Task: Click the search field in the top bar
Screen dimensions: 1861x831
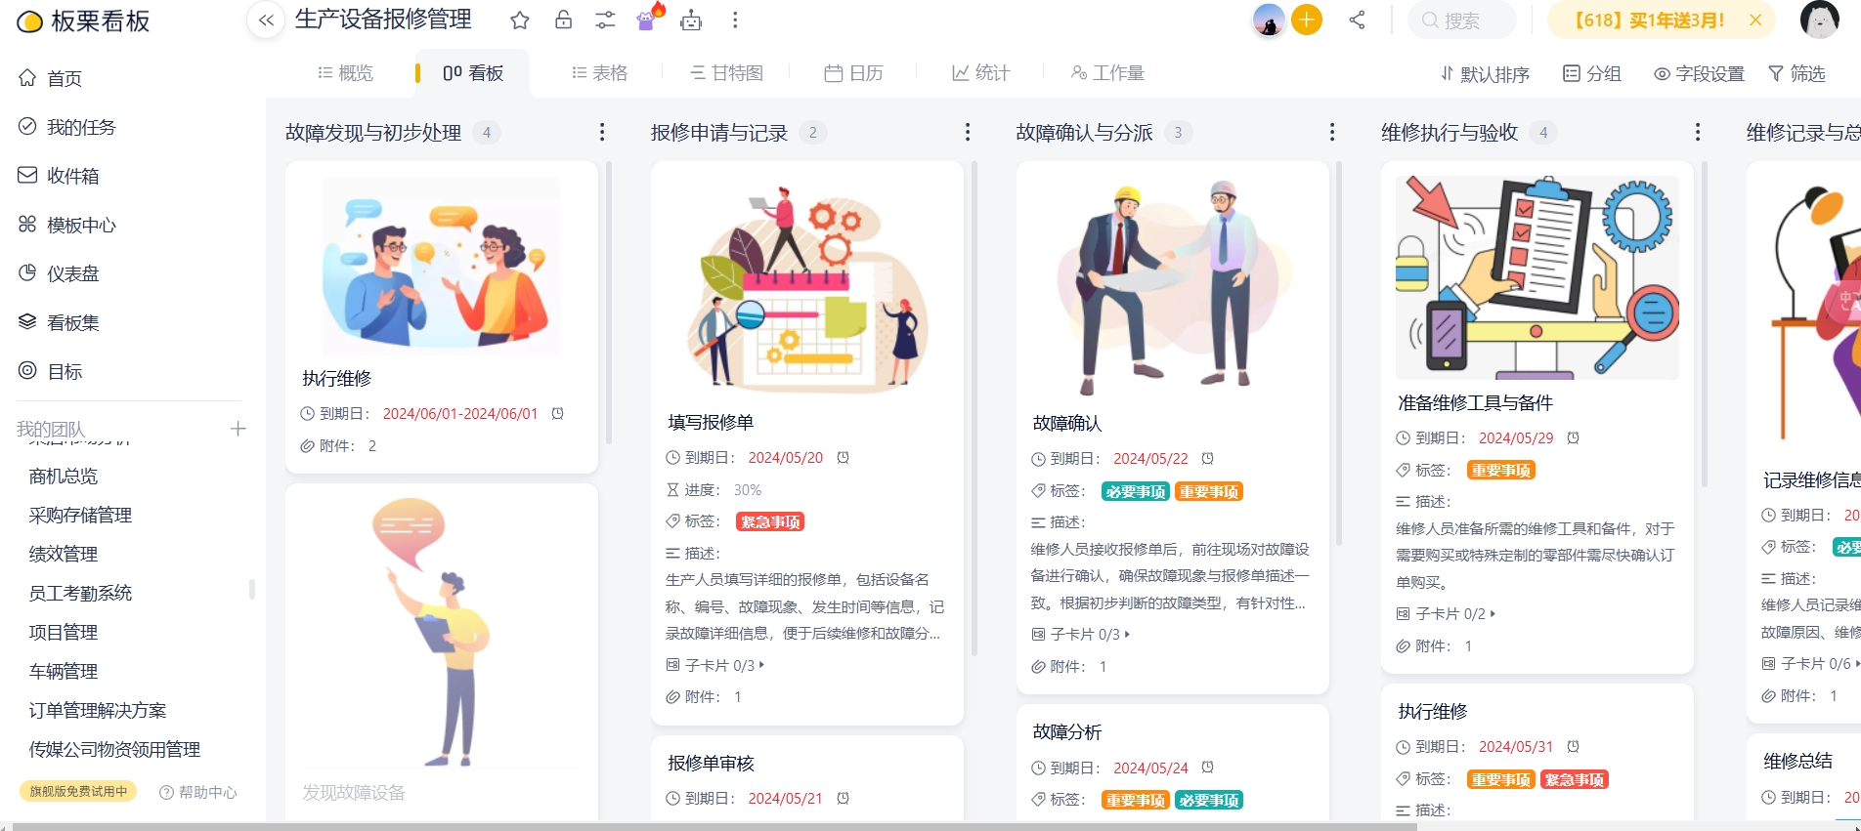Action: click(x=1462, y=20)
